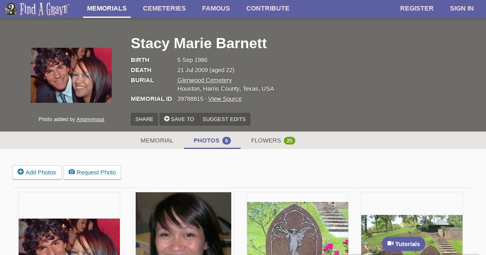Open the couple photo thumbnail in gallery
The image size is (486, 255).
pos(69,236)
